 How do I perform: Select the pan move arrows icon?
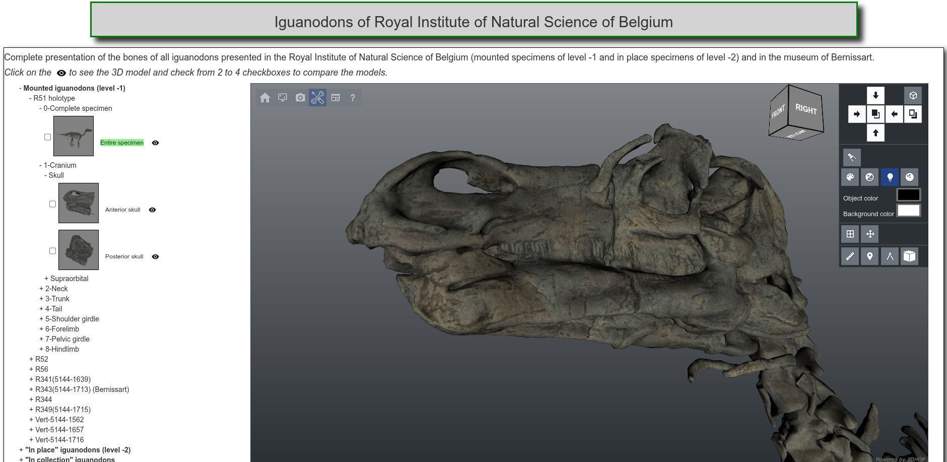point(870,234)
